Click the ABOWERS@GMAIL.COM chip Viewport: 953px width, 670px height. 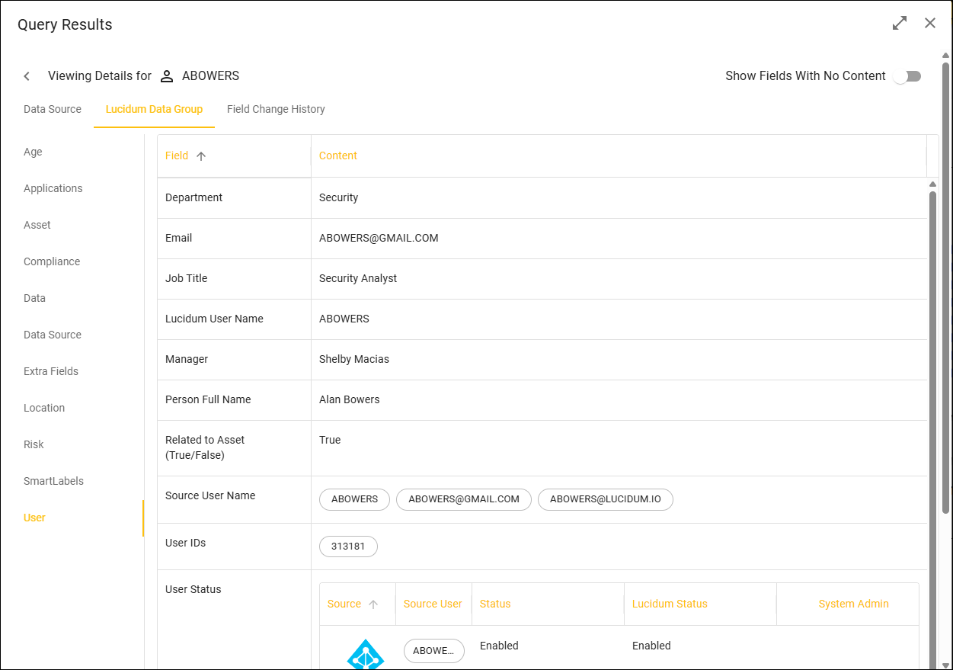pyautogui.click(x=464, y=499)
